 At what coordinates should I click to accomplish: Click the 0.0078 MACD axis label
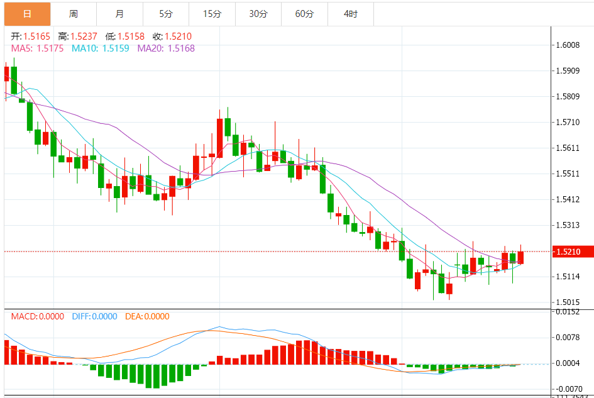568,338
